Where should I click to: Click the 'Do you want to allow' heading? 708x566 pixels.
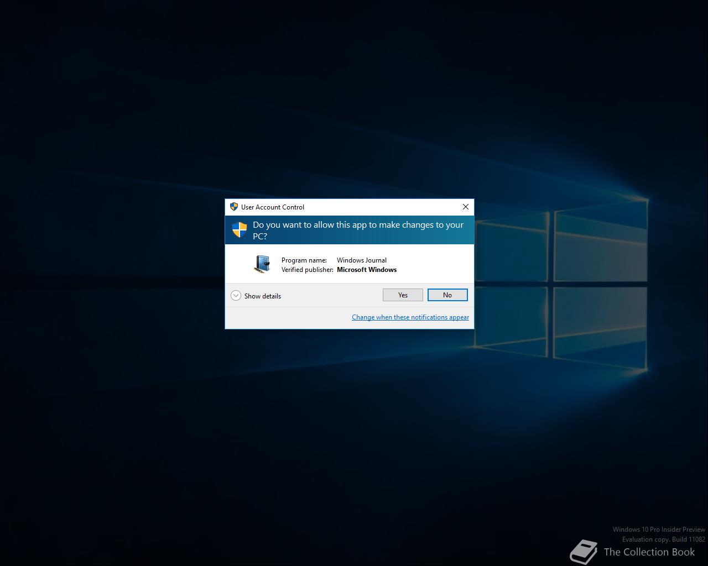tap(358, 230)
